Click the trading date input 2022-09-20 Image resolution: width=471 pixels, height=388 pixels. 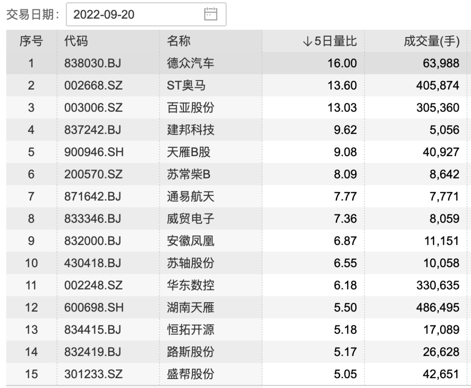(146, 14)
